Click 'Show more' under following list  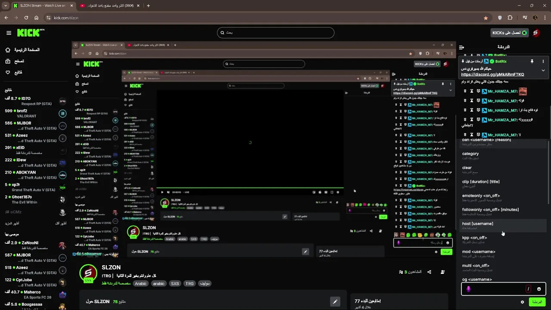tap(12, 223)
